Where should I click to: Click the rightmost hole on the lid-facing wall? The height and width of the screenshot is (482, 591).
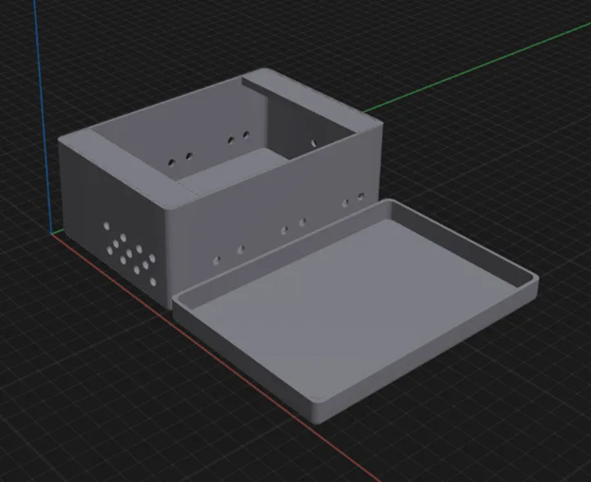tap(360, 196)
